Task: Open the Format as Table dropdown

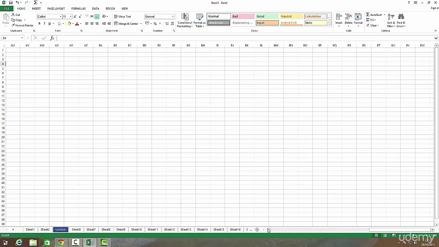Action: [200, 21]
